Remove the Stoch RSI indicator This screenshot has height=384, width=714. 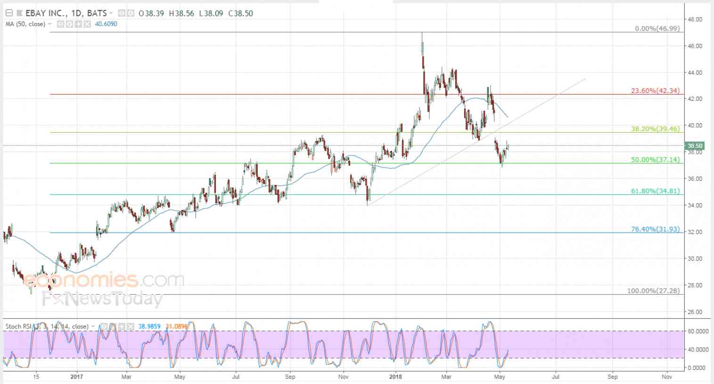click(130, 326)
